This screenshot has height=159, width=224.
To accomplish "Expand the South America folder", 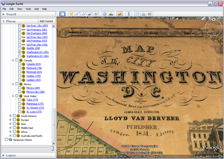I will (x=10, y=116).
